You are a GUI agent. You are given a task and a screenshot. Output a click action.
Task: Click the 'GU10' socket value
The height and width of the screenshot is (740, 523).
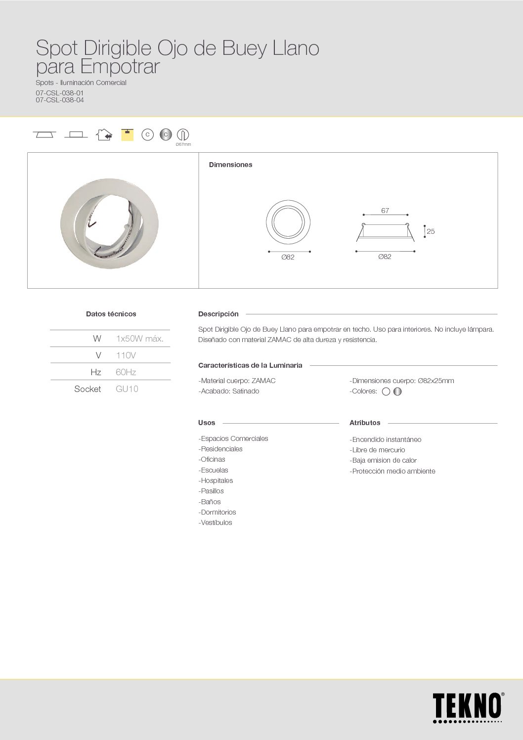coord(127,389)
